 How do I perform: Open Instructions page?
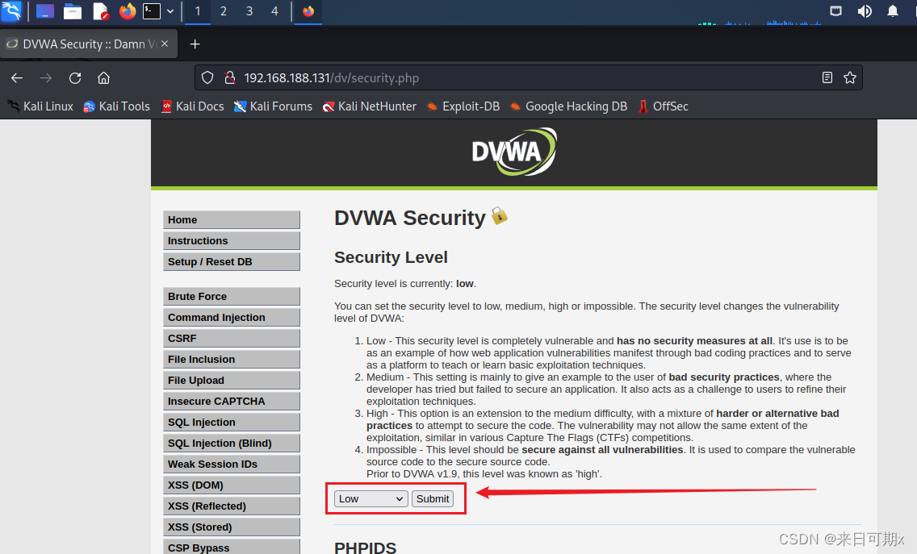coord(232,241)
